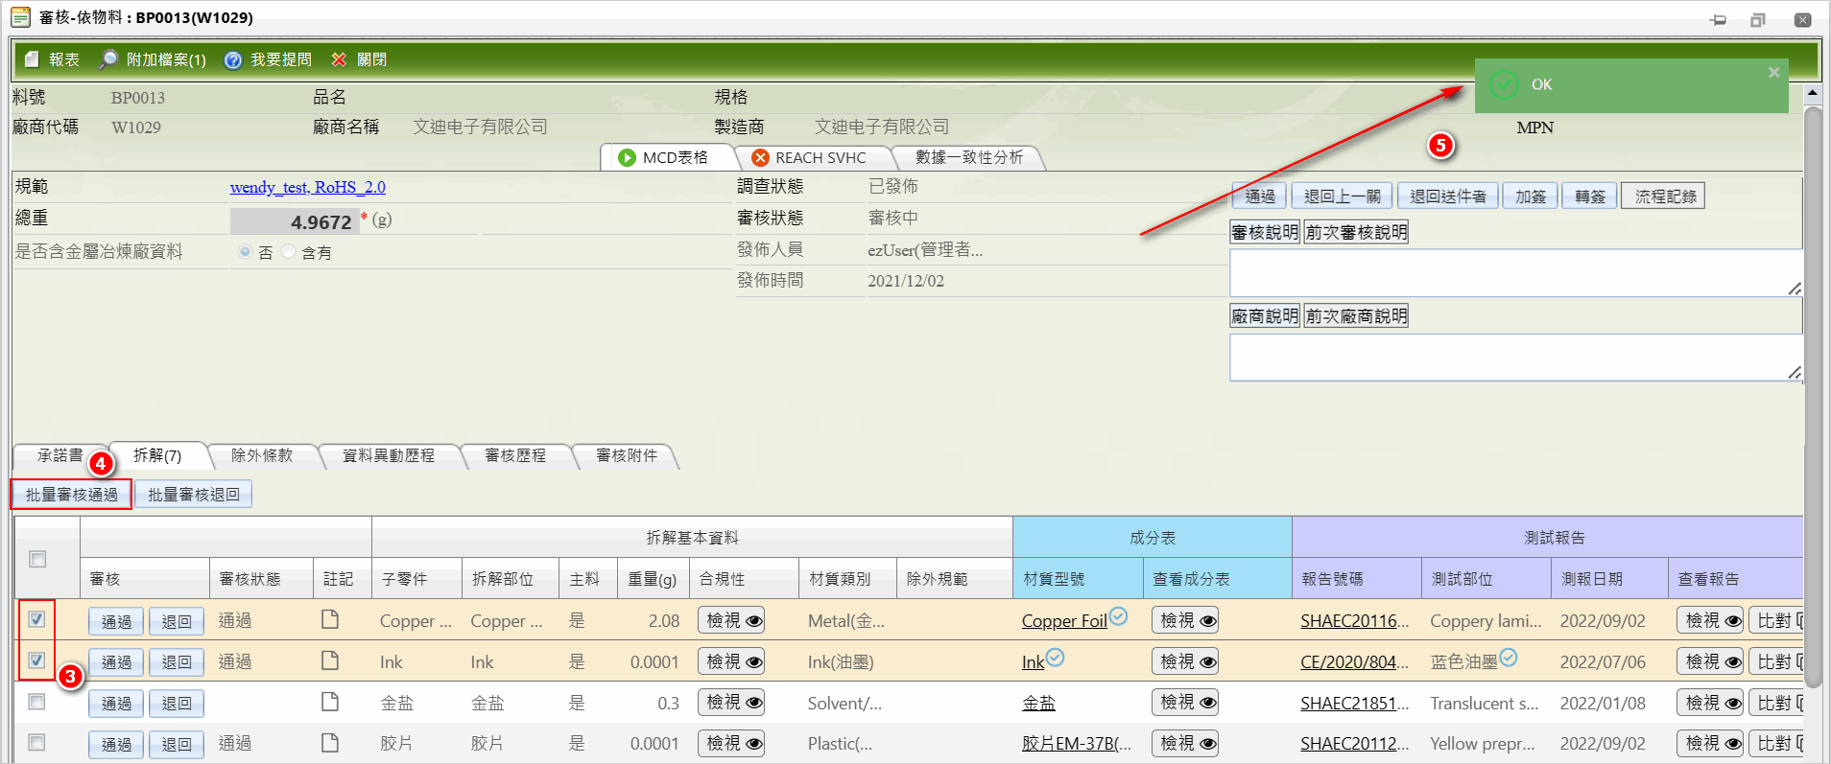Open the Ink material link

point(1033,662)
